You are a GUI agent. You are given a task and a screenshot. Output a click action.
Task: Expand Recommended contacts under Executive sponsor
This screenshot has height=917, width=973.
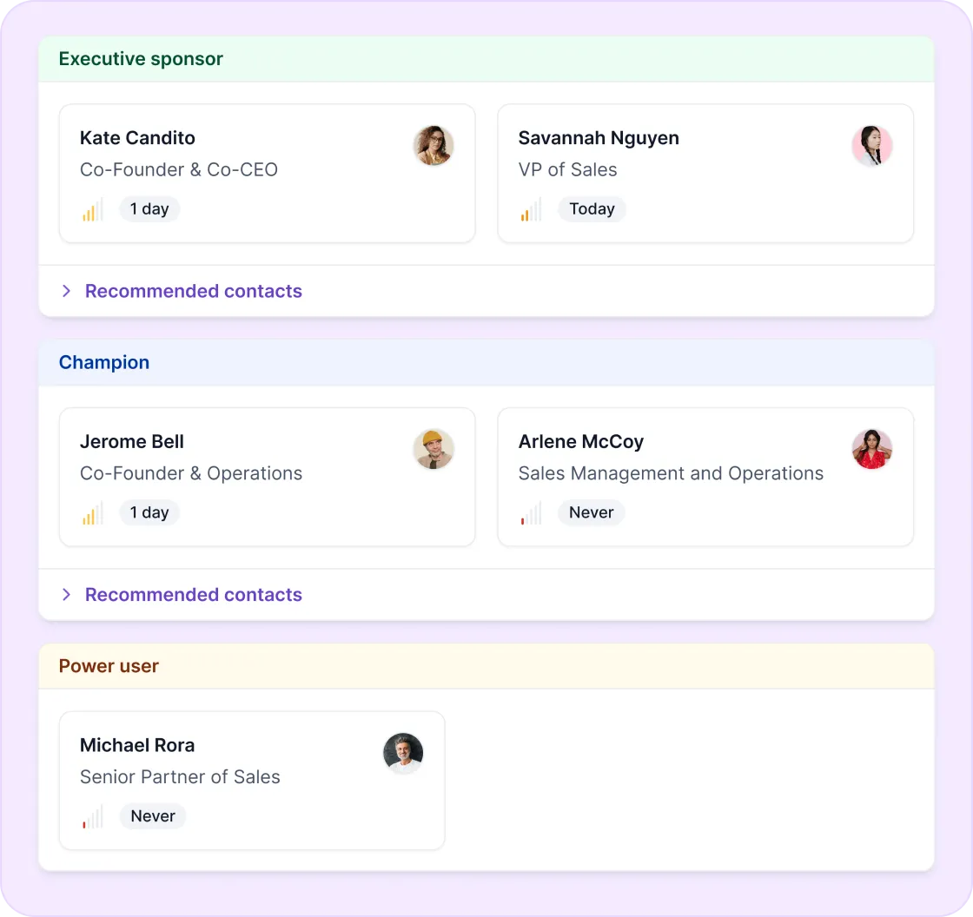pos(193,291)
